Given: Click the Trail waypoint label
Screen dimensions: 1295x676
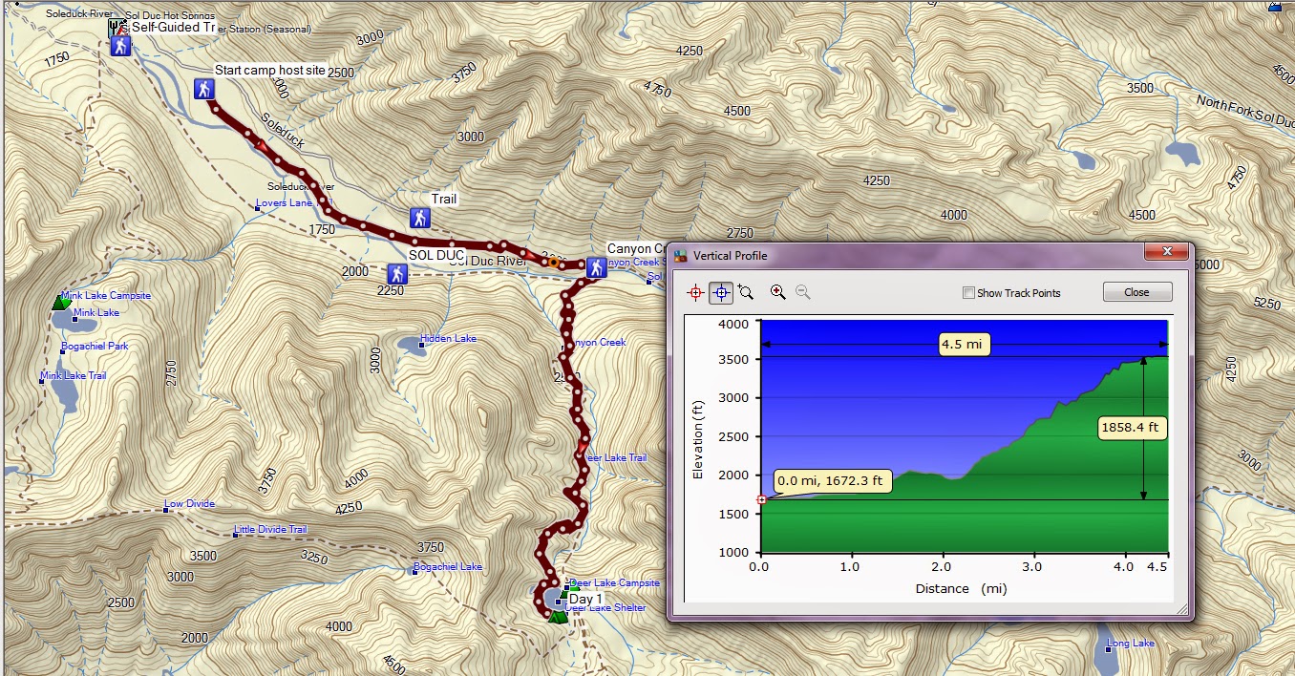Looking at the screenshot, I should [x=444, y=200].
